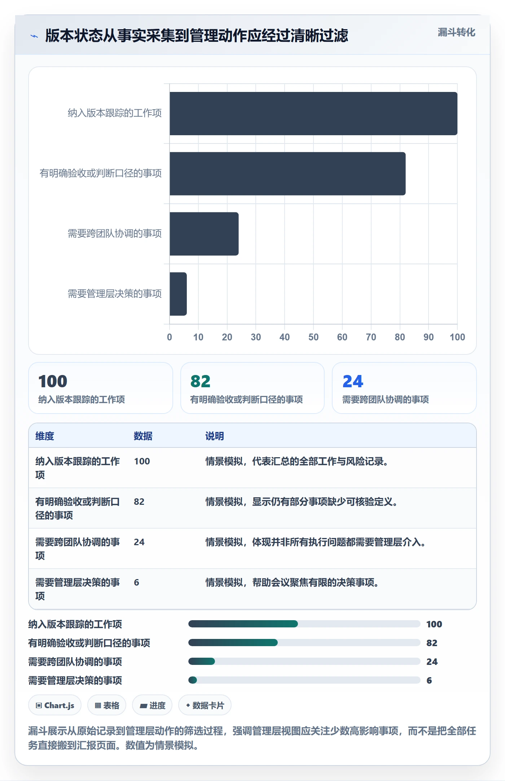Select the Chart.js chip
Screen dimensions: 505x781
click(x=55, y=705)
